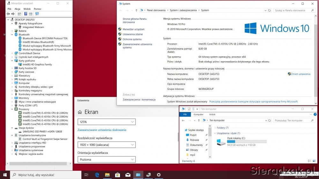Open Mail app from the taskbar
The image size is (319, 179).
point(128,175)
